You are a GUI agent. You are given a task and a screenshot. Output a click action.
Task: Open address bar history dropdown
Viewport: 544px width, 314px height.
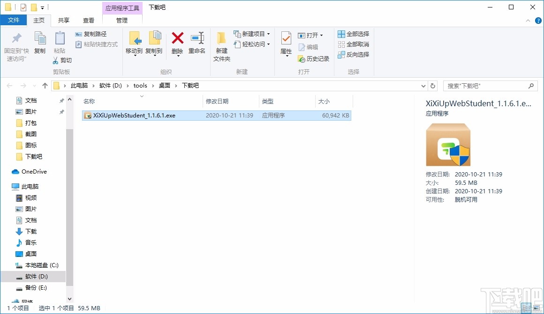[x=423, y=86]
